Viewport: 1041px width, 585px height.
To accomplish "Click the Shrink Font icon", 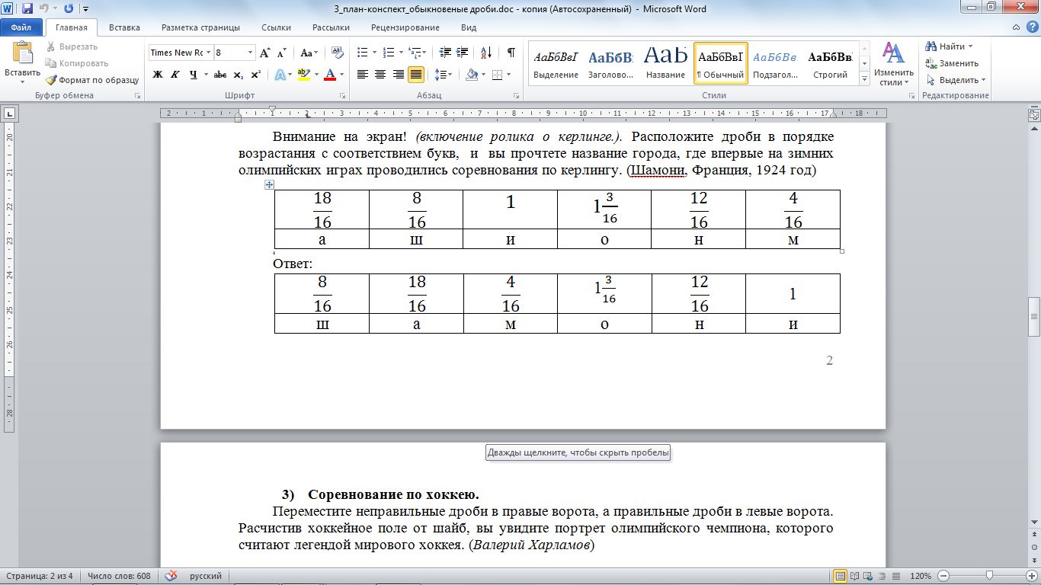I will 281,53.
